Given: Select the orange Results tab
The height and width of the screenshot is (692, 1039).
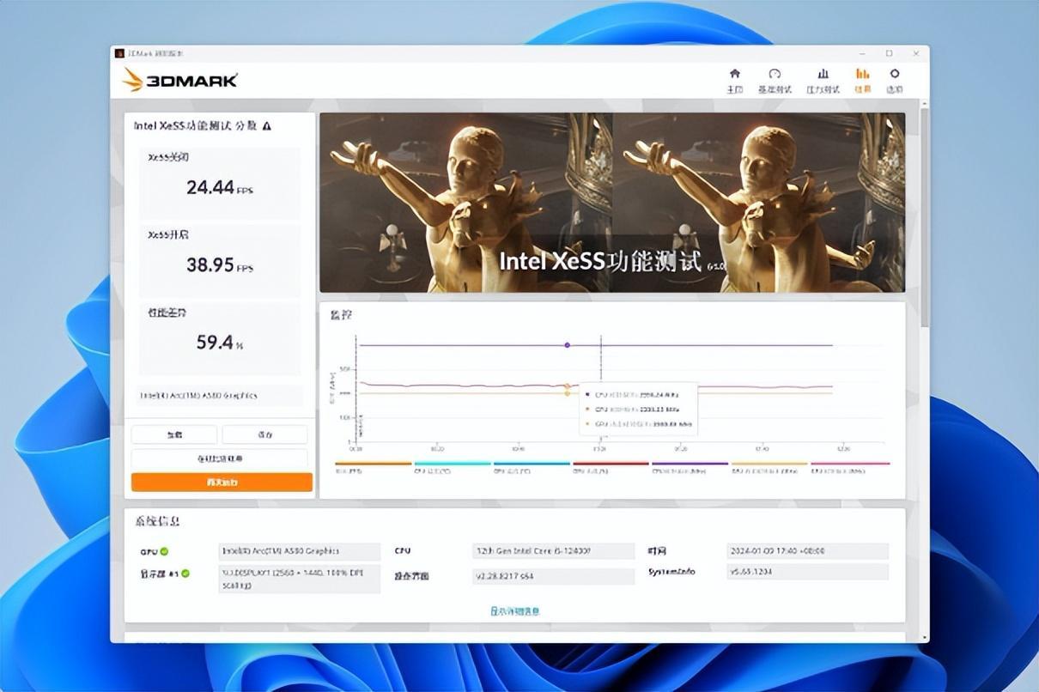Looking at the screenshot, I should coord(863,81).
